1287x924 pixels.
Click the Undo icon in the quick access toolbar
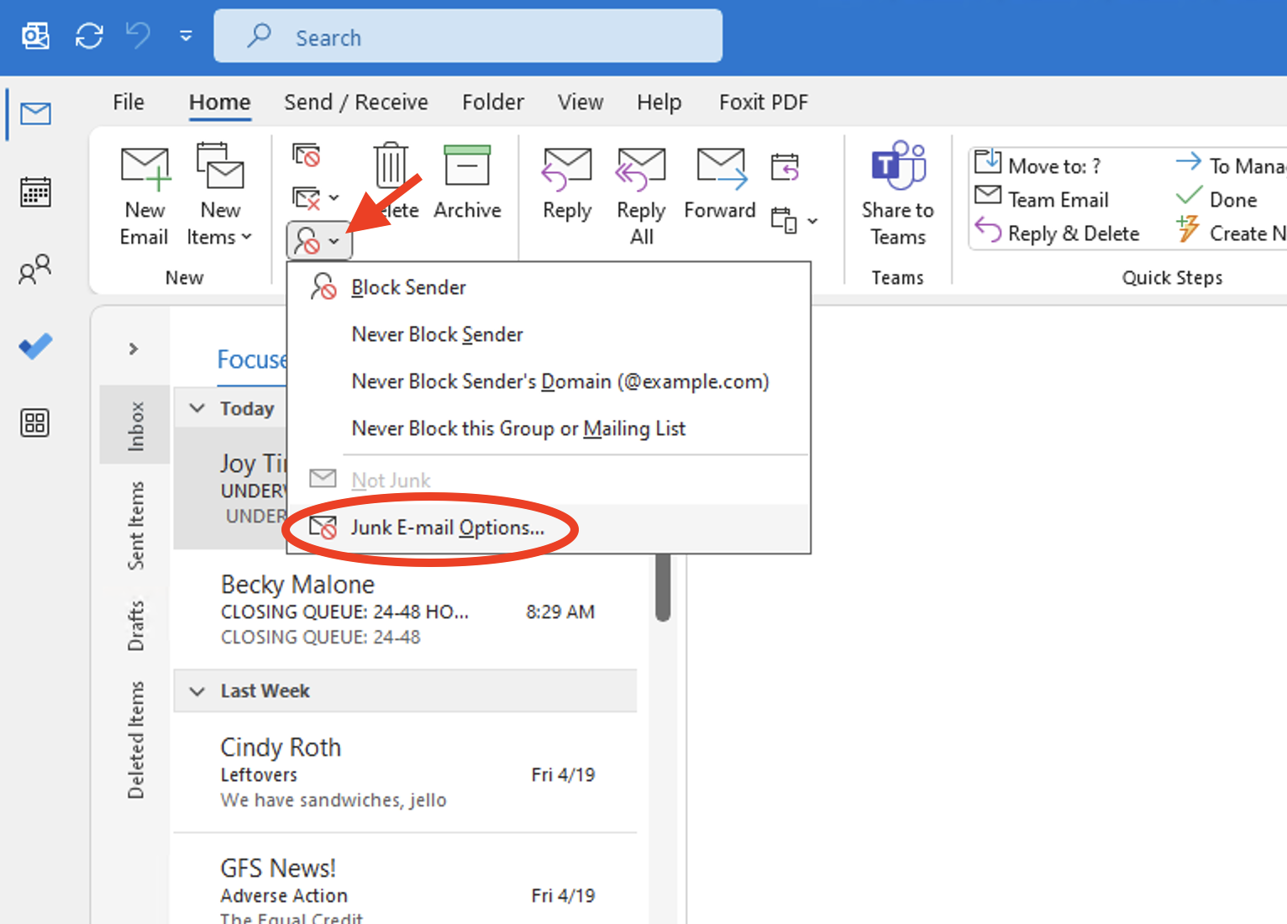click(x=136, y=36)
